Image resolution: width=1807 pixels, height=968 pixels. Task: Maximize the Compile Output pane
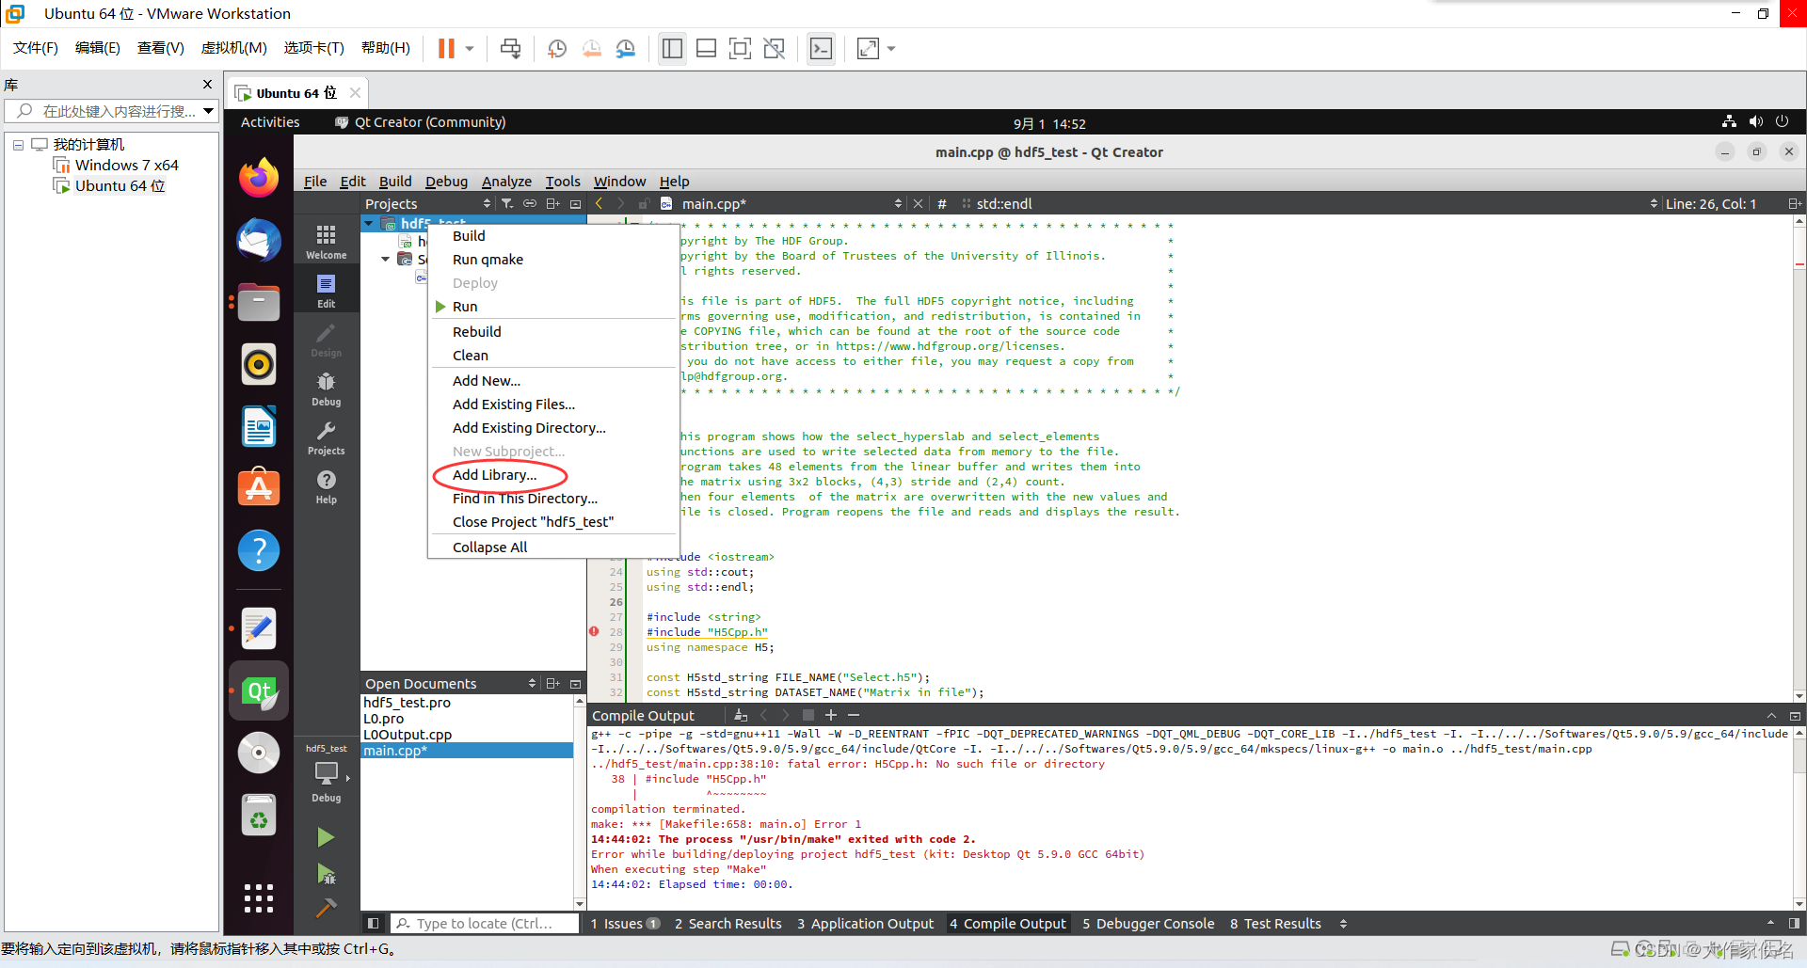pos(1794,715)
